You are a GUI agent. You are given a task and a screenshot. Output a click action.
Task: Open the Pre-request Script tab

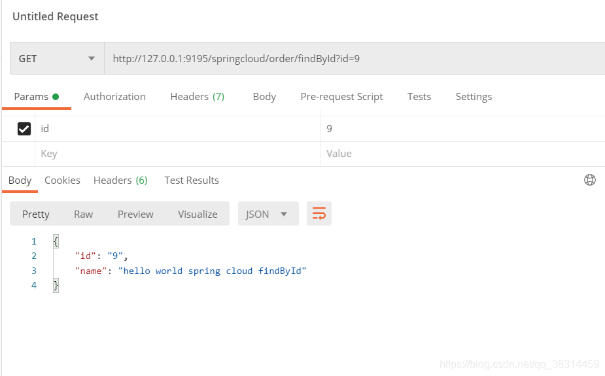(341, 96)
